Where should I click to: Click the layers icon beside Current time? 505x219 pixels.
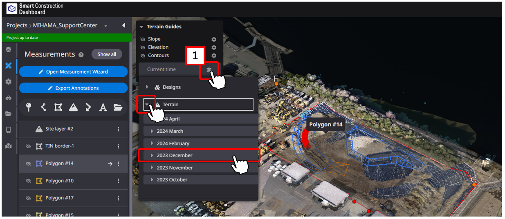[x=209, y=70]
